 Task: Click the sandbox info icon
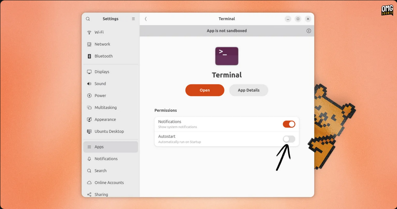click(x=309, y=31)
